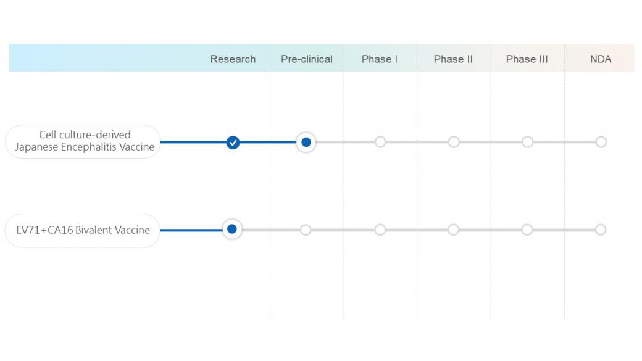This screenshot has height=361, width=642.
Task: Click the checkmarked Research node for Japanese Encephalitis
Action: (233, 143)
